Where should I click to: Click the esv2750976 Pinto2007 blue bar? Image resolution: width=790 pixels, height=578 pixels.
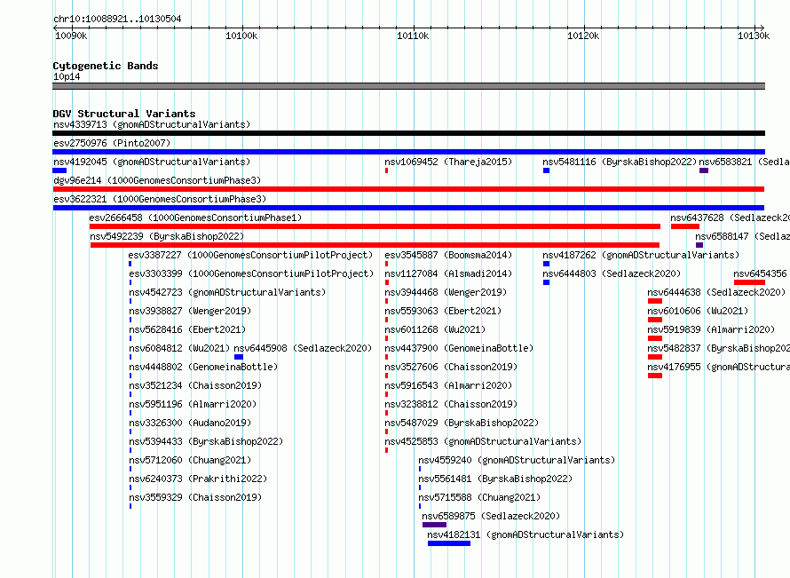pos(408,152)
